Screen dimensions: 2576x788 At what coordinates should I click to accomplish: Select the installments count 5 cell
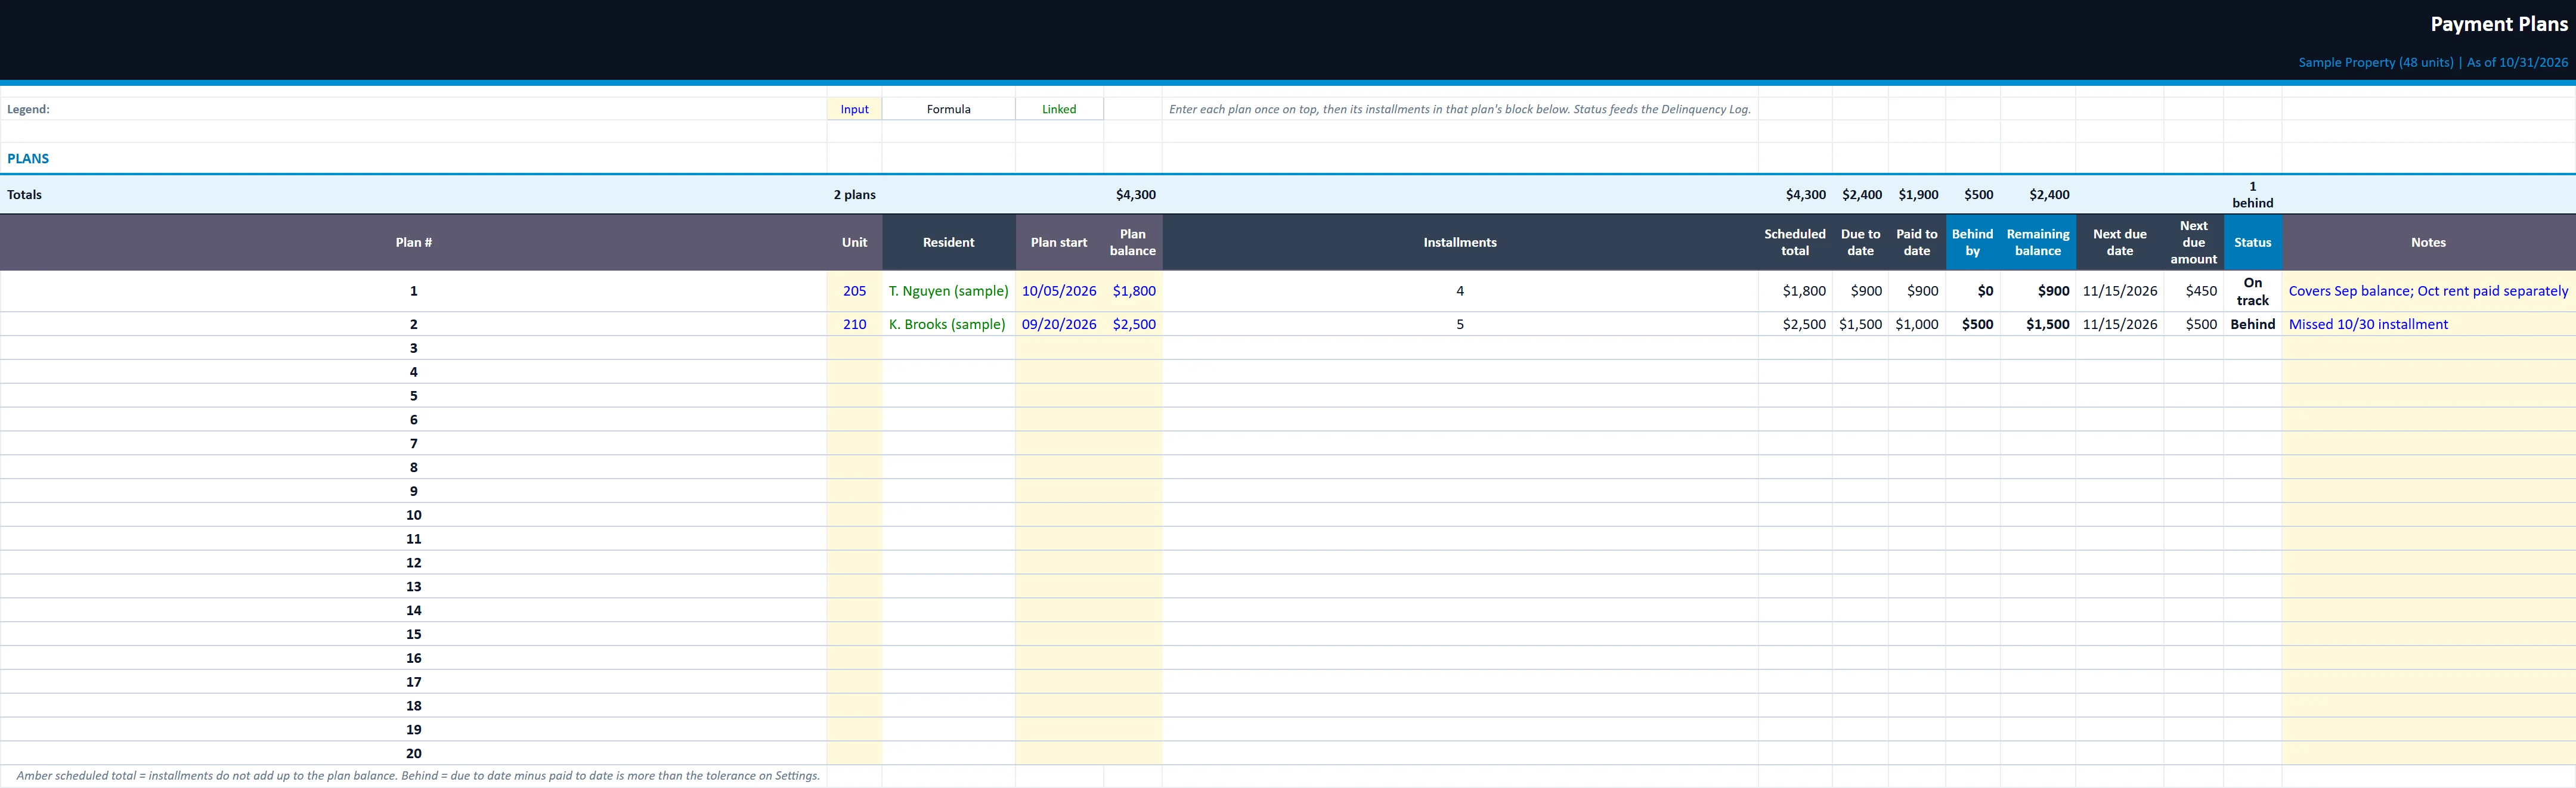coord(1460,324)
